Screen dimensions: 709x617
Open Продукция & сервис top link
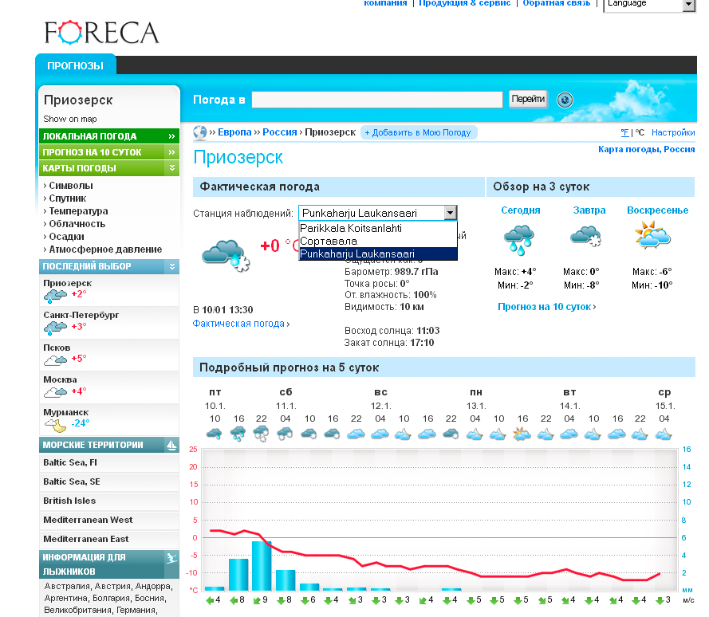click(x=465, y=3)
